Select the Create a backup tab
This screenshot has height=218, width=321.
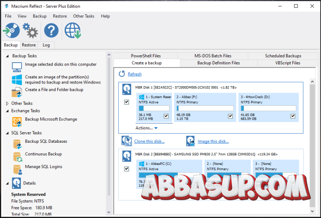(x=147, y=63)
